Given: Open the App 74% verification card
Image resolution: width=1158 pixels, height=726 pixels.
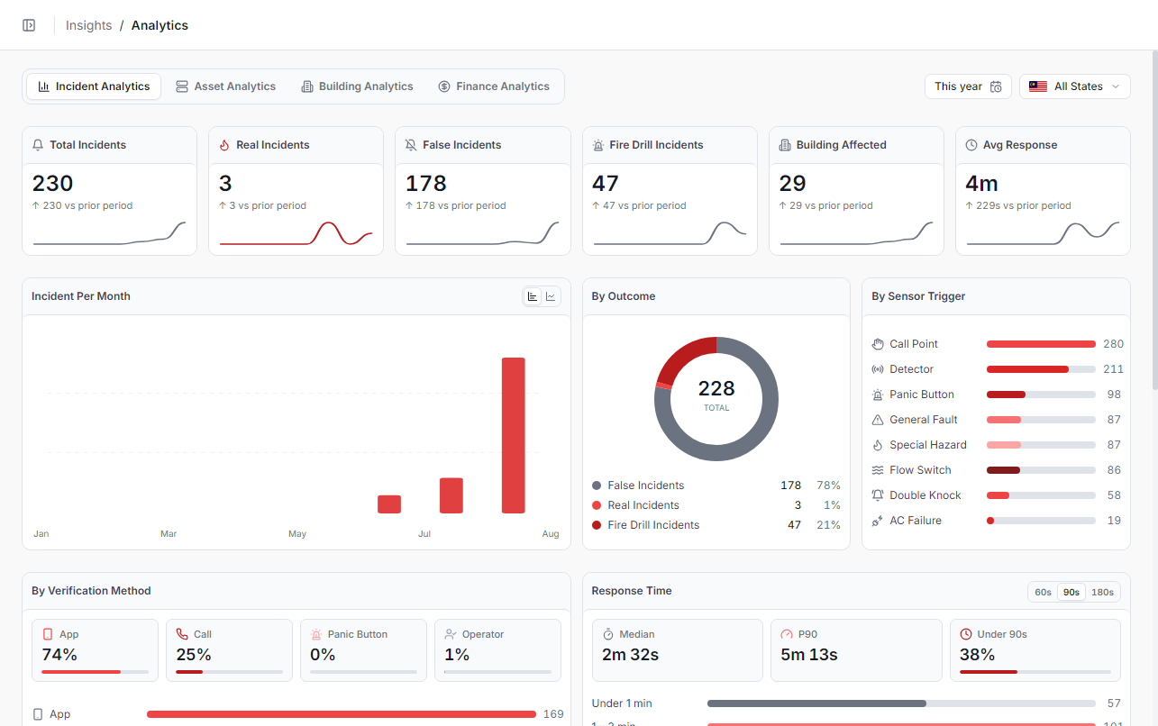Looking at the screenshot, I should (95, 650).
